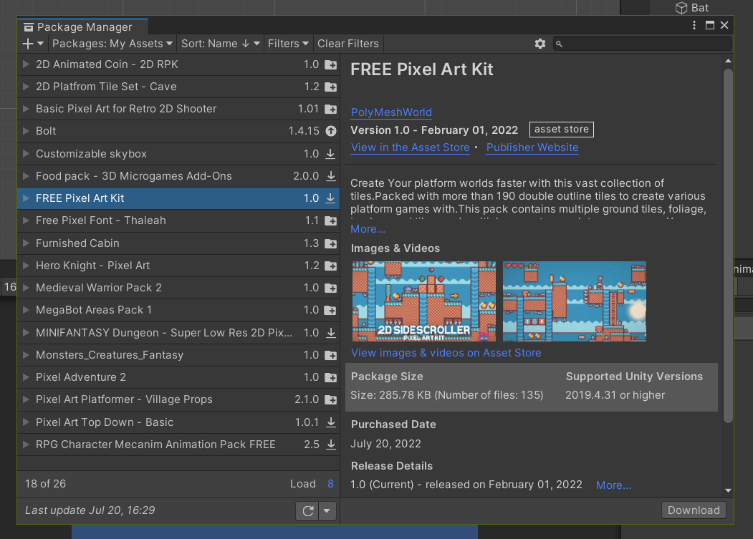The image size is (753, 539).
Task: Click import icon for Monsters_Creatures_Fantasy
Action: pos(330,355)
